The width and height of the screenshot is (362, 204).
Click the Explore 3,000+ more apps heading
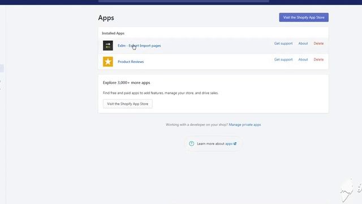pyautogui.click(x=126, y=83)
